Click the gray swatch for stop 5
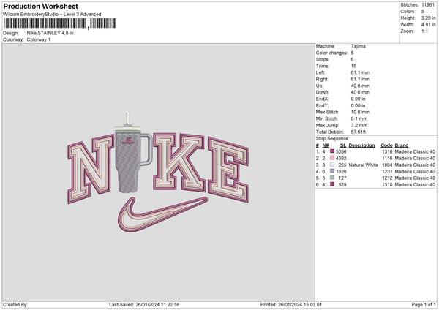Image resolution: width=439 pixels, height=310 pixels. click(x=332, y=178)
